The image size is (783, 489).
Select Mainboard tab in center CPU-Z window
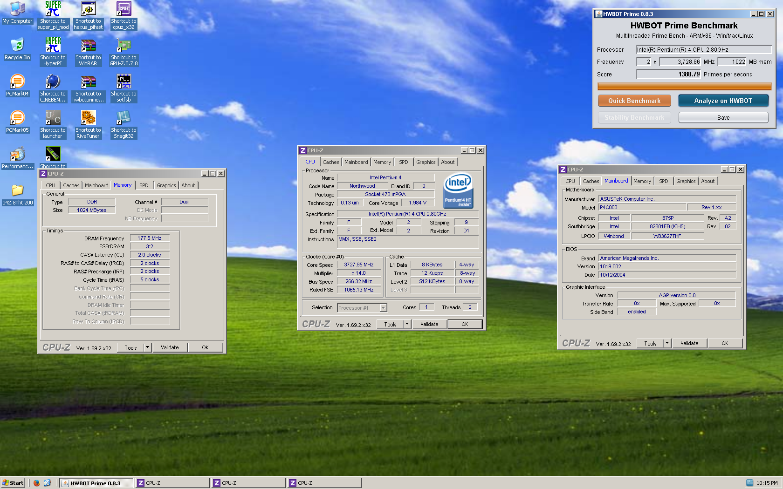click(x=356, y=162)
